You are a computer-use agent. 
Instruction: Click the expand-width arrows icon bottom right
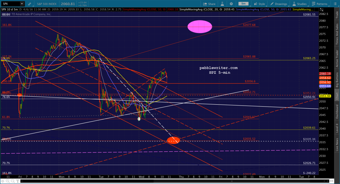click(x=332, y=181)
